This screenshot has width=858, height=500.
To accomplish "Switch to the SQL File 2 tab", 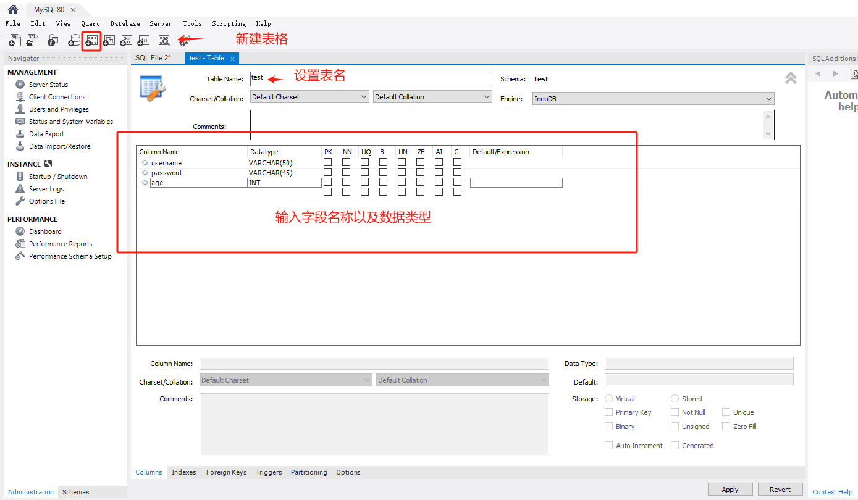I will coord(153,58).
